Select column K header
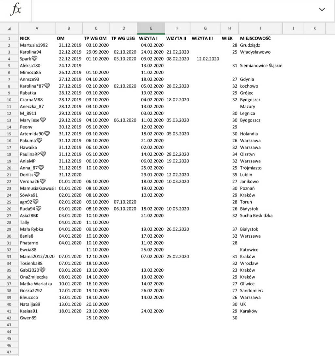 point(314,28)
